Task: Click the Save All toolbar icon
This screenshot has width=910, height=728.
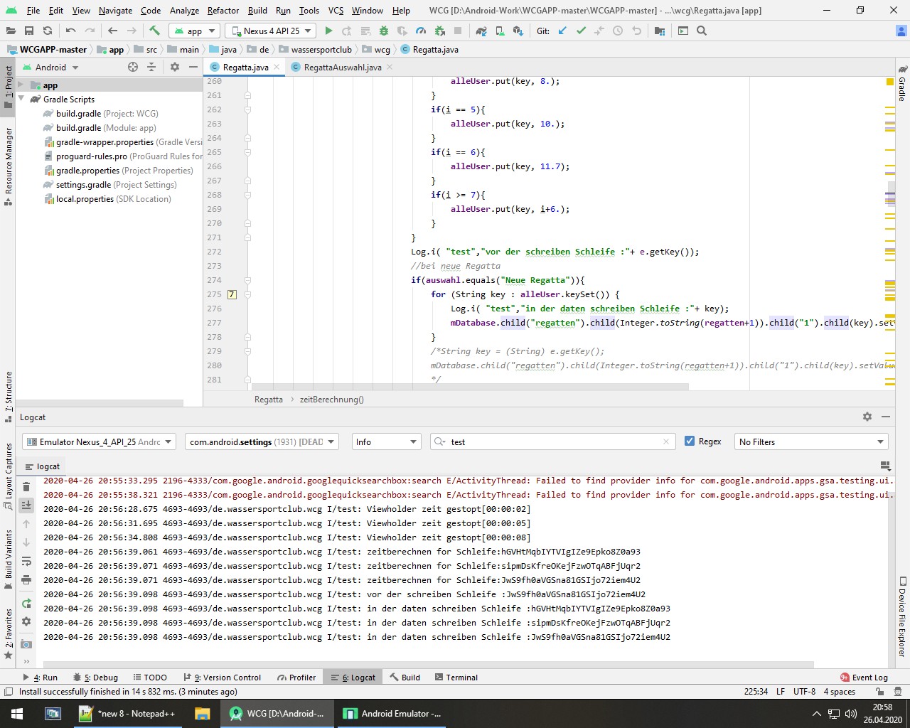Action: pos(29,31)
